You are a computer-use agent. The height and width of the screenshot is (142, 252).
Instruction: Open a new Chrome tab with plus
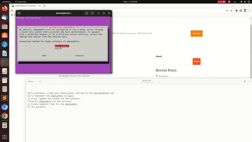point(44,6)
